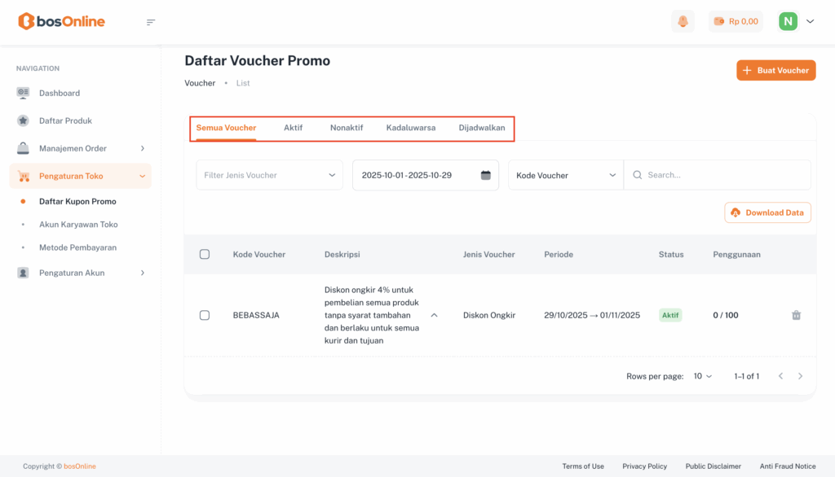Switch to the Kadaluwarsa tab
The image size is (835, 477).
[x=410, y=128]
